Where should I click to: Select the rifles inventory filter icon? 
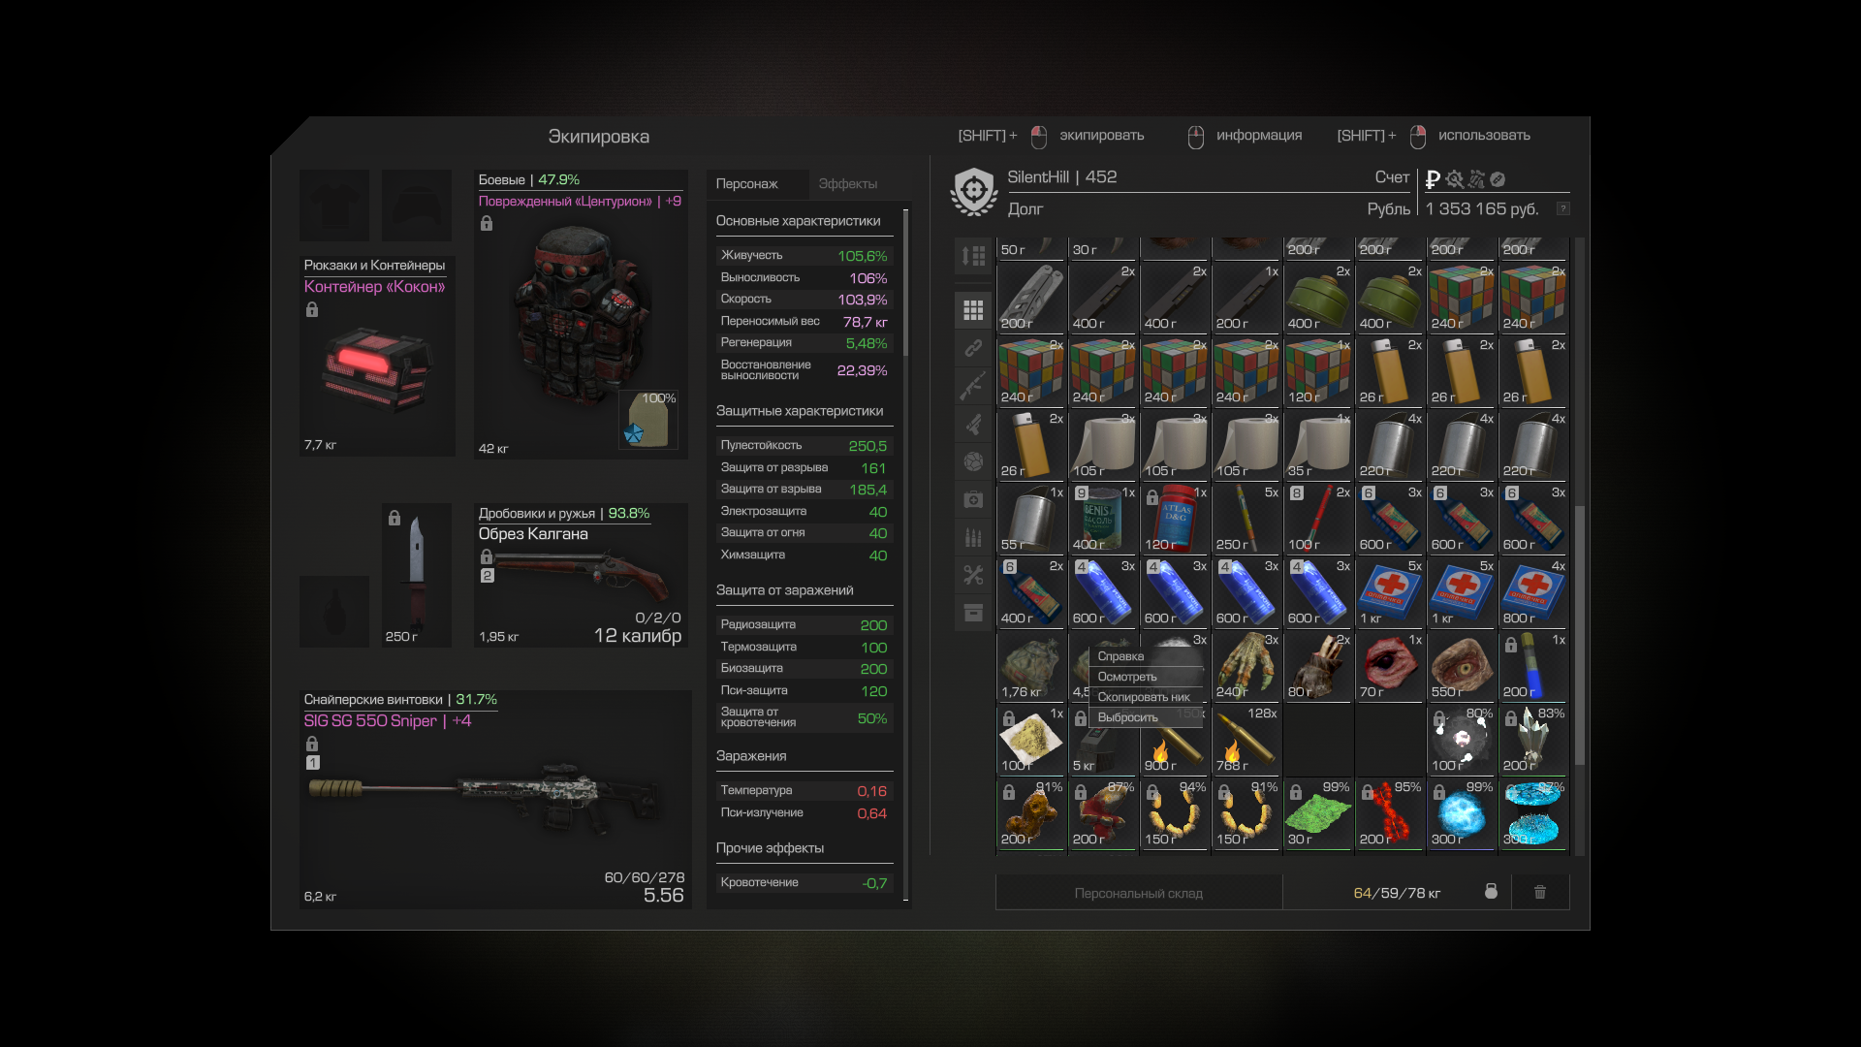pyautogui.click(x=973, y=385)
